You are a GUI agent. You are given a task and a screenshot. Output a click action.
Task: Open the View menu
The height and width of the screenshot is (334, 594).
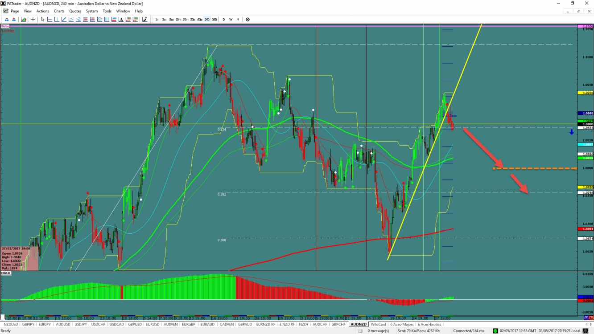[x=28, y=11]
